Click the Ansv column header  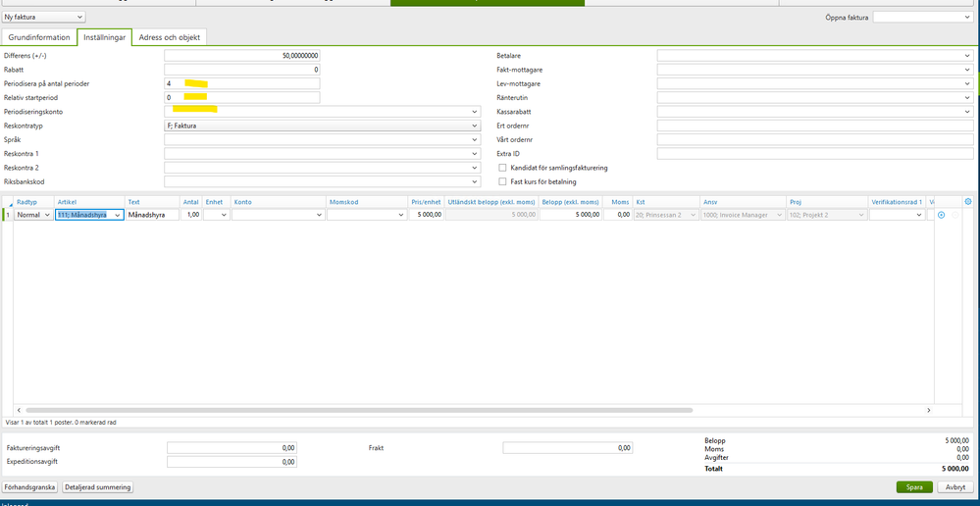(744, 202)
